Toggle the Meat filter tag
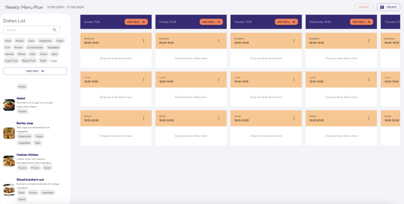 click(x=8, y=41)
